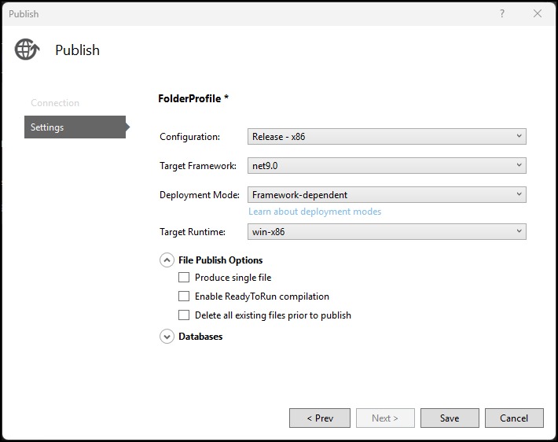This screenshot has width=558, height=442.
Task: Close the Publish dialog
Action: click(x=538, y=13)
